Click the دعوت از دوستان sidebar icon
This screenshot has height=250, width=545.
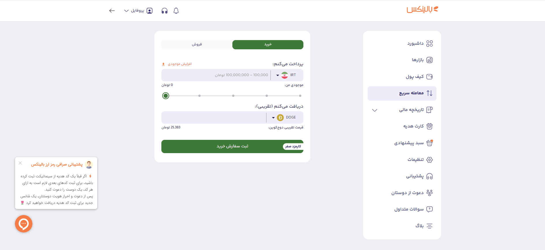(430, 192)
